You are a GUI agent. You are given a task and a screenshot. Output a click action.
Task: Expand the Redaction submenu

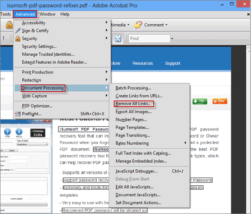(x=62, y=80)
